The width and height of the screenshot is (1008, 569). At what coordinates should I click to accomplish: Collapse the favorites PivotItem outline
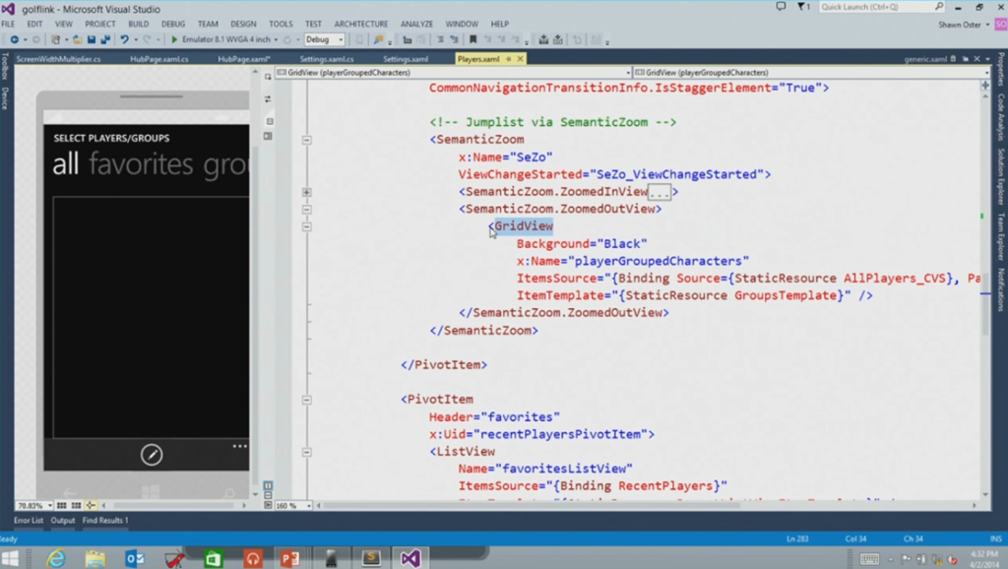pos(307,400)
